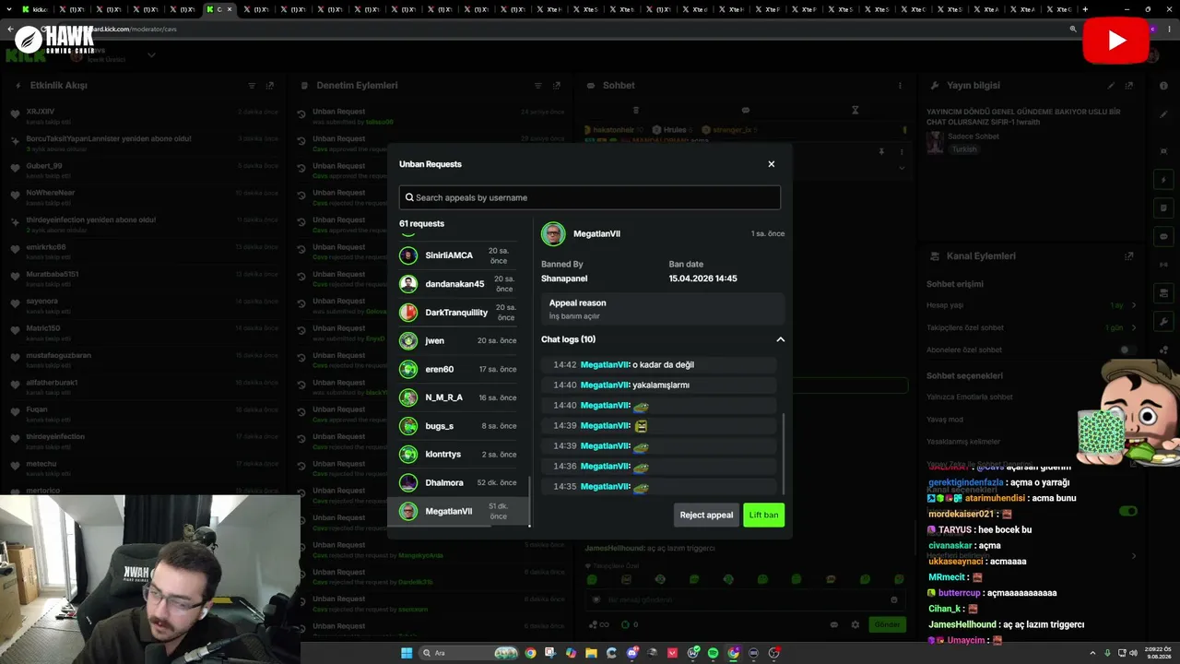Pop out the Etkinlik Akışı panel
This screenshot has width=1180, height=664.
pos(270,86)
